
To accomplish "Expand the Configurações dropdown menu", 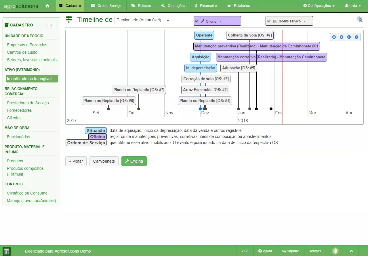I will coord(319,6).
